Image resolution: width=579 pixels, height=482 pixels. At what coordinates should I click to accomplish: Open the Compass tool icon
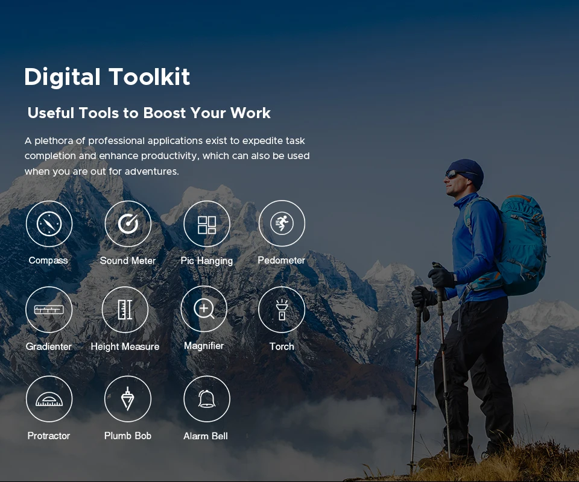pyautogui.click(x=49, y=224)
